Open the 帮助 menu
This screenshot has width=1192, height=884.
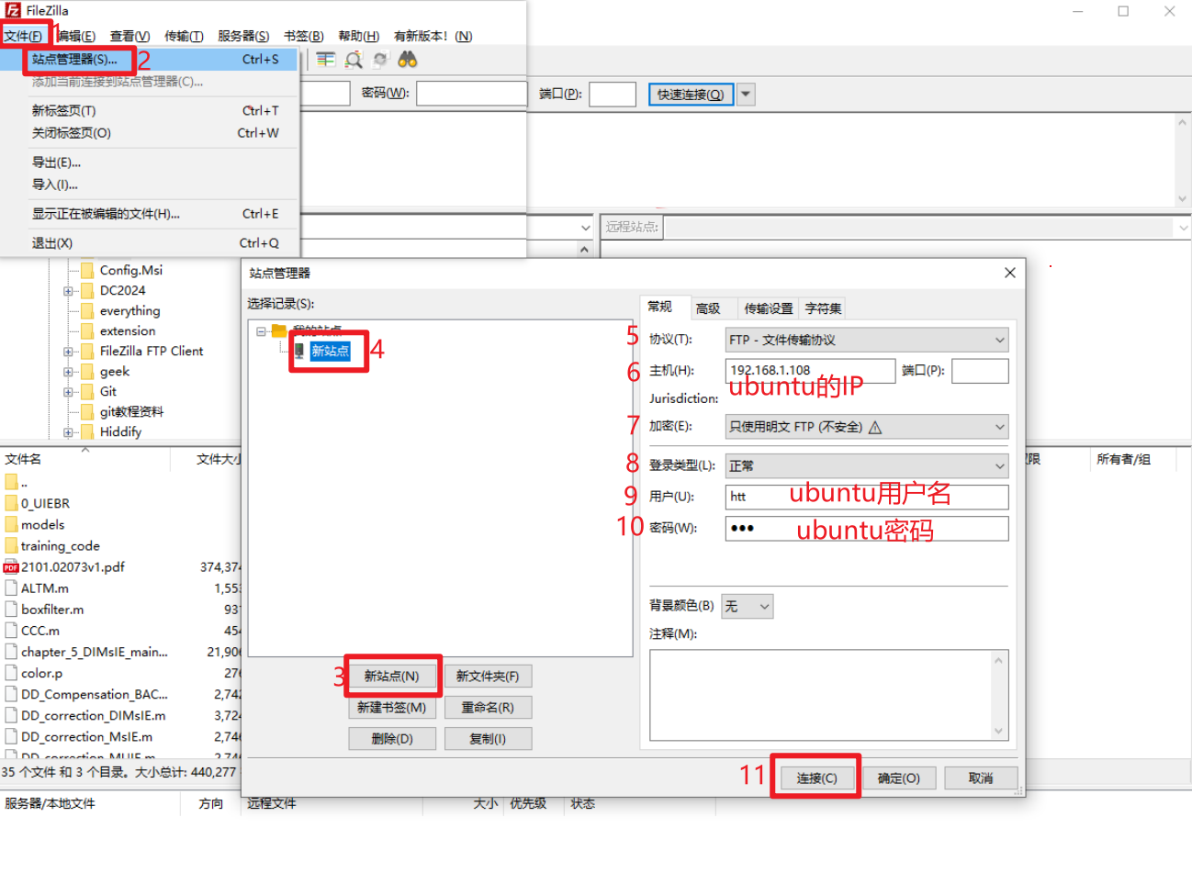pyautogui.click(x=358, y=36)
